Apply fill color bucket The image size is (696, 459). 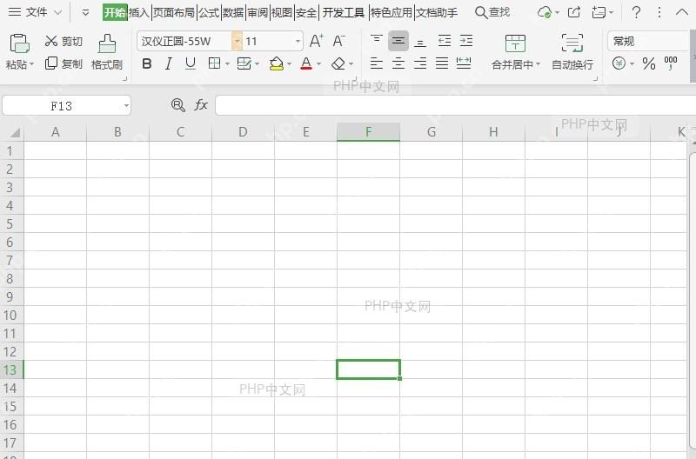277,63
